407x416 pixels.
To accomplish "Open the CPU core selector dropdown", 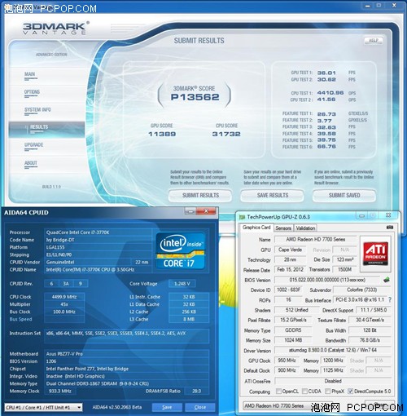I will tap(43, 407).
